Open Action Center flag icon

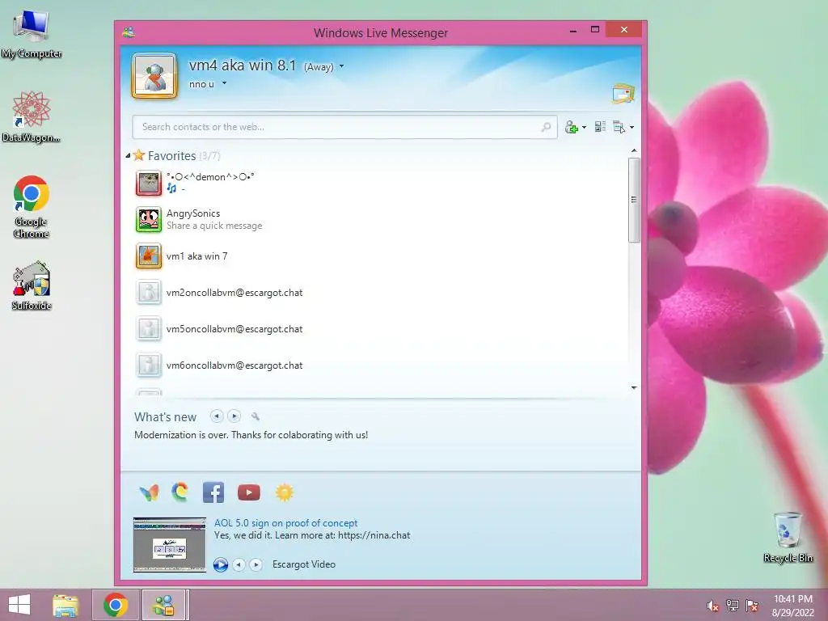pos(752,606)
